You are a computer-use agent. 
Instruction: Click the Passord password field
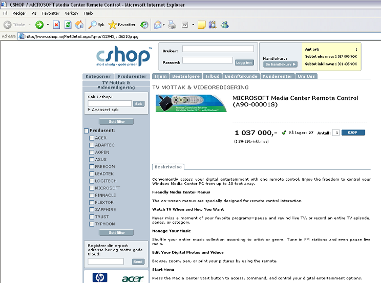coord(207,60)
